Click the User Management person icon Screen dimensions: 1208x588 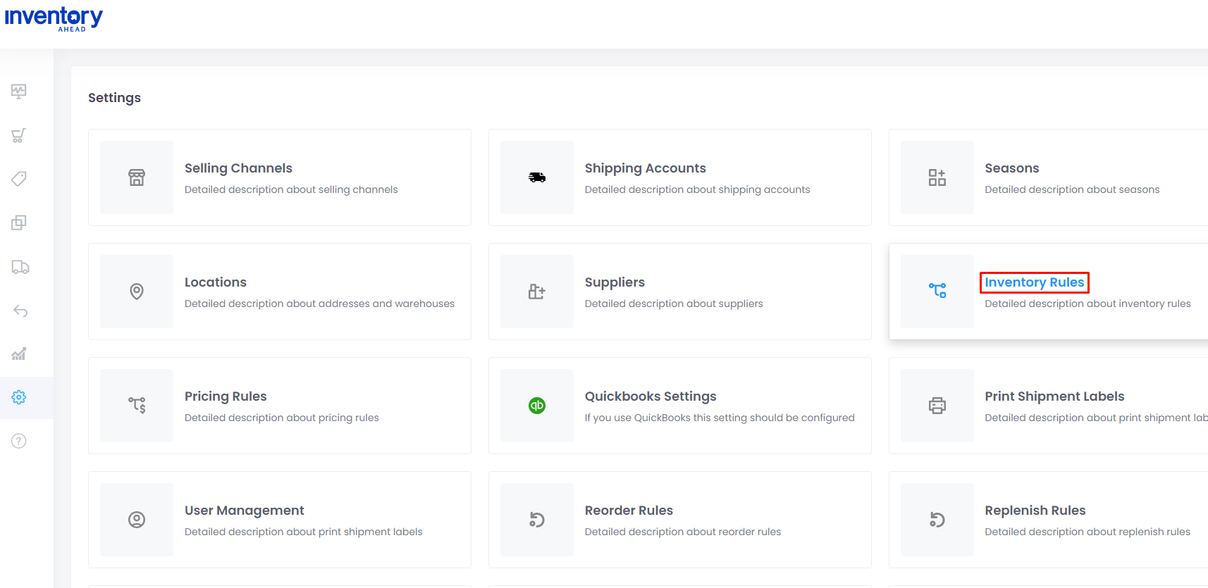pyautogui.click(x=137, y=520)
